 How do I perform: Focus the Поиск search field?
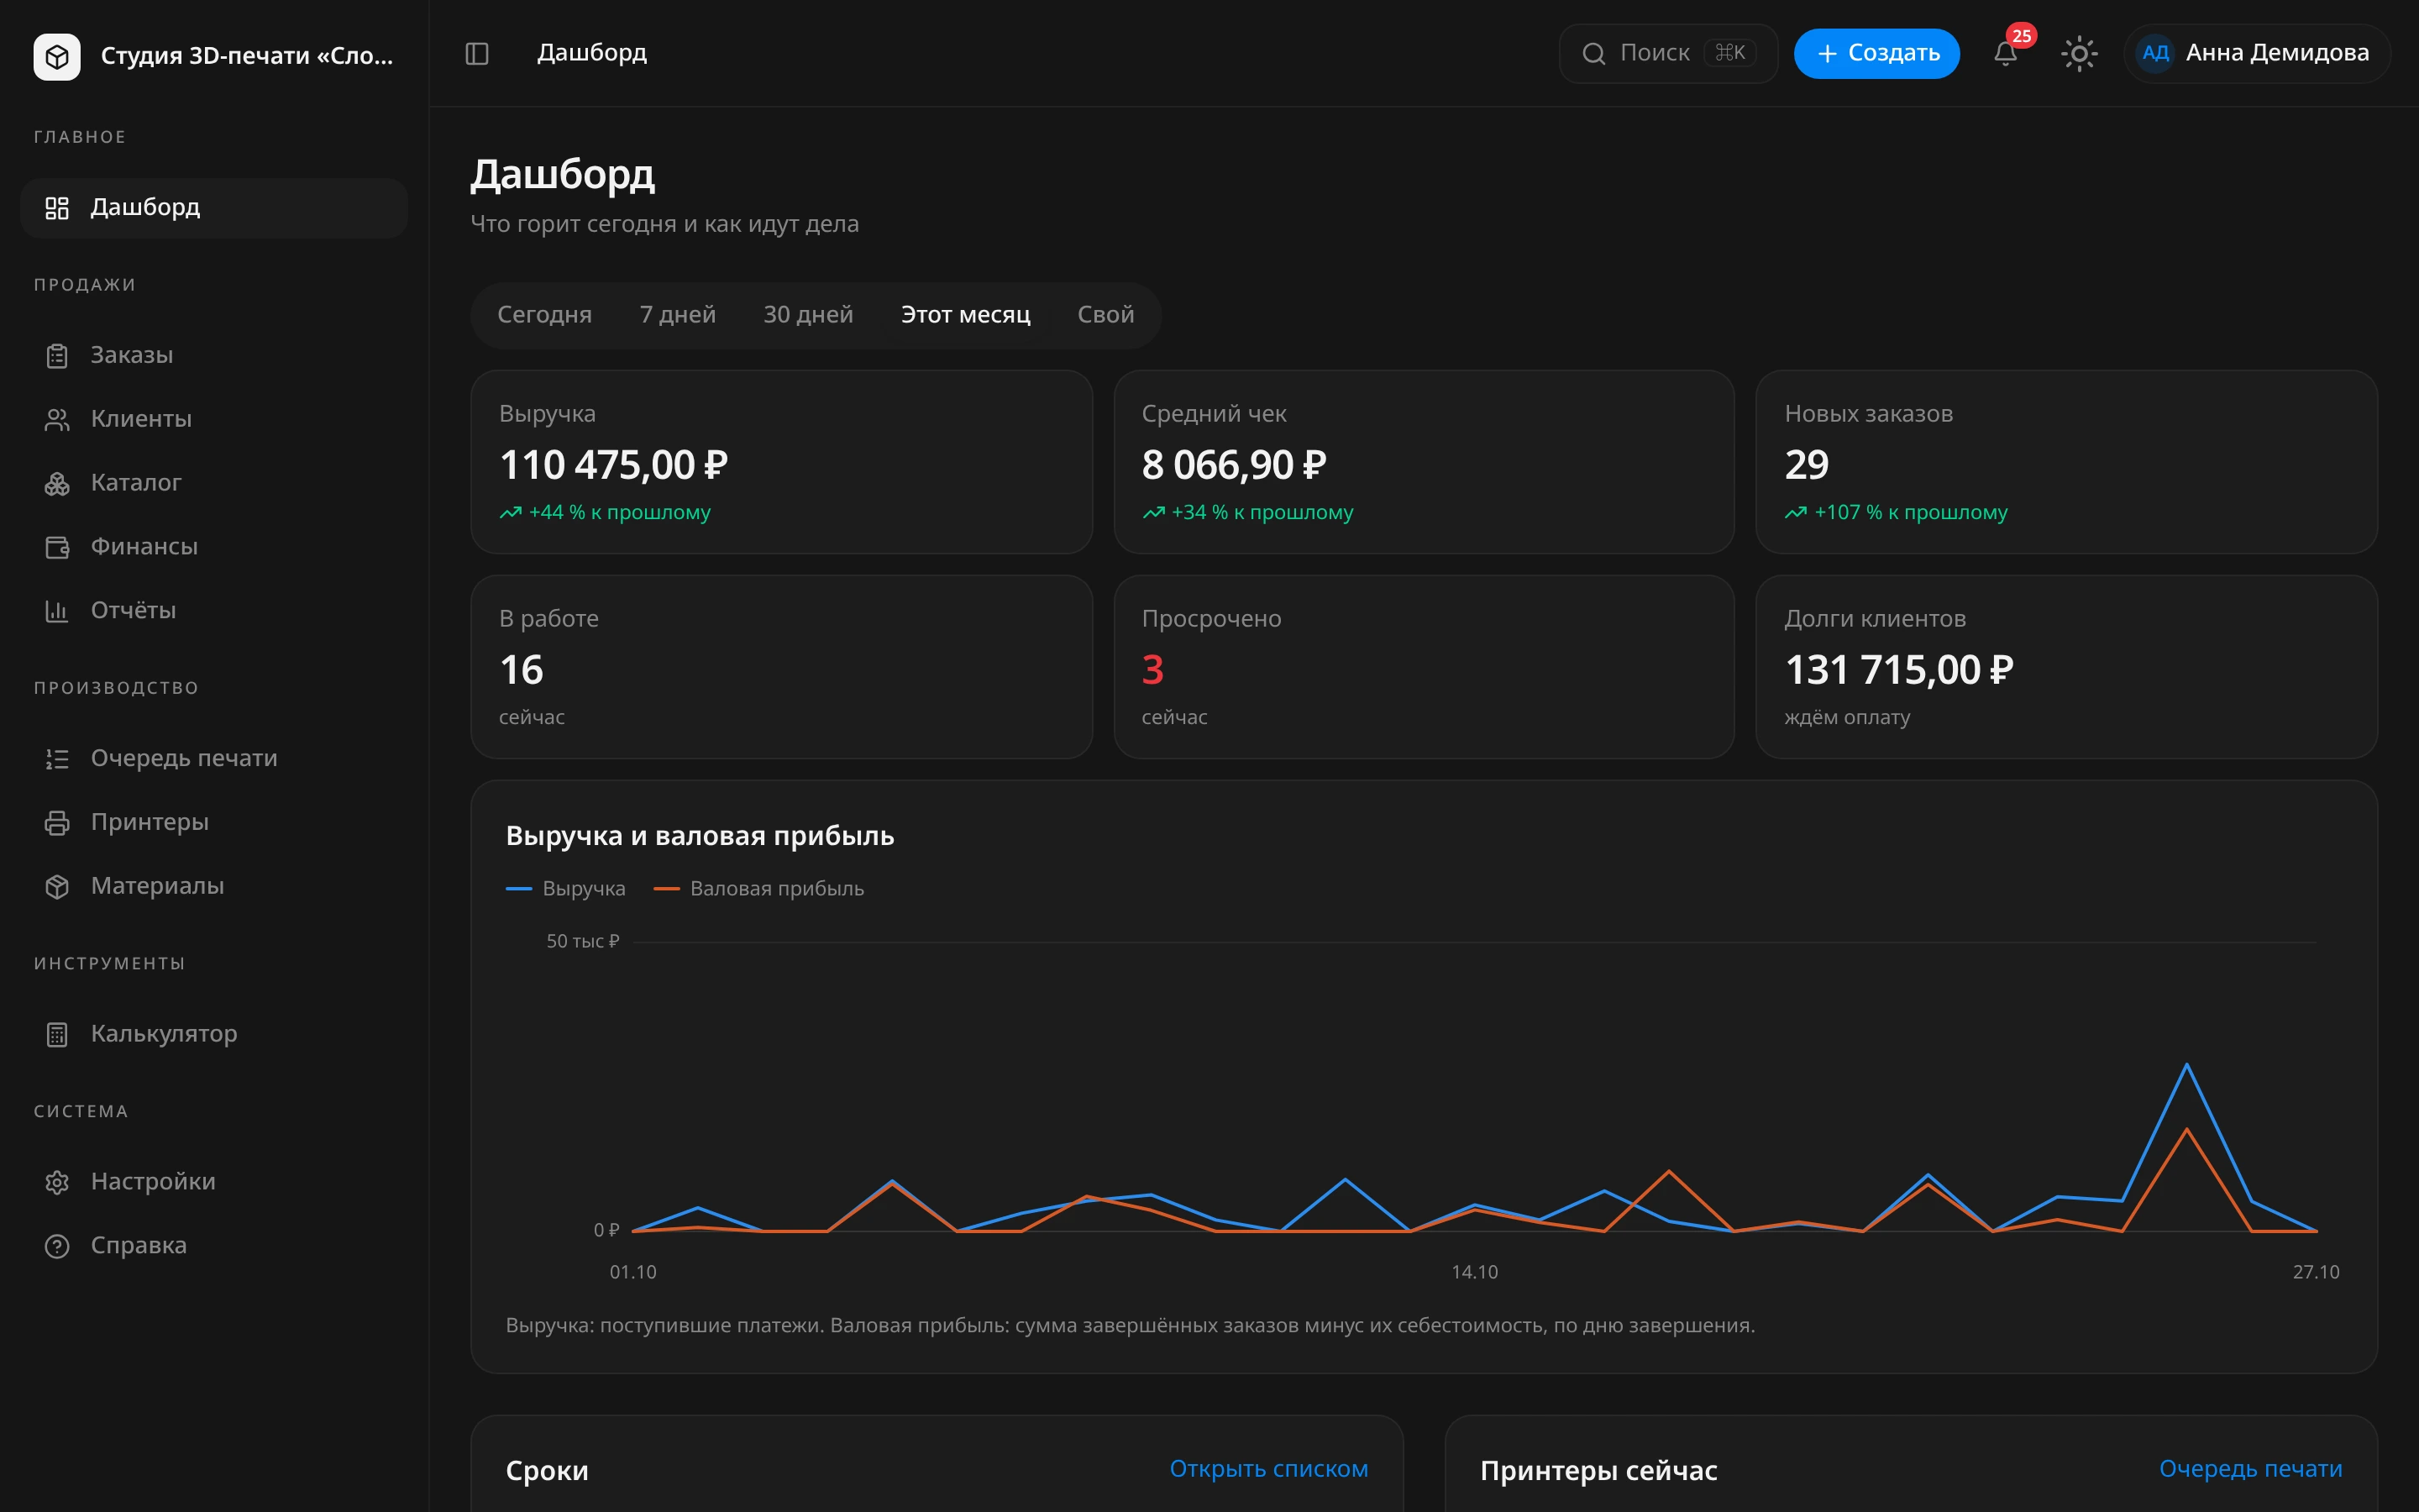(1667, 53)
